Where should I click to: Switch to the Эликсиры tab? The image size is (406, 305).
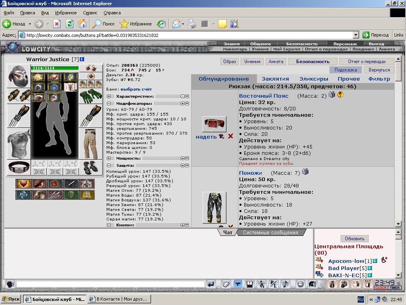pos(314,79)
